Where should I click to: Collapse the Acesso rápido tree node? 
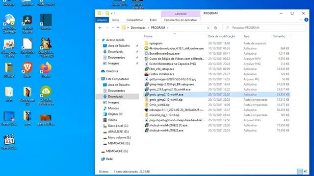click(98, 40)
